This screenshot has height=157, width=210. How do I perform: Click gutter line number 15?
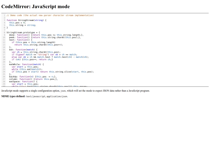(4, 50)
